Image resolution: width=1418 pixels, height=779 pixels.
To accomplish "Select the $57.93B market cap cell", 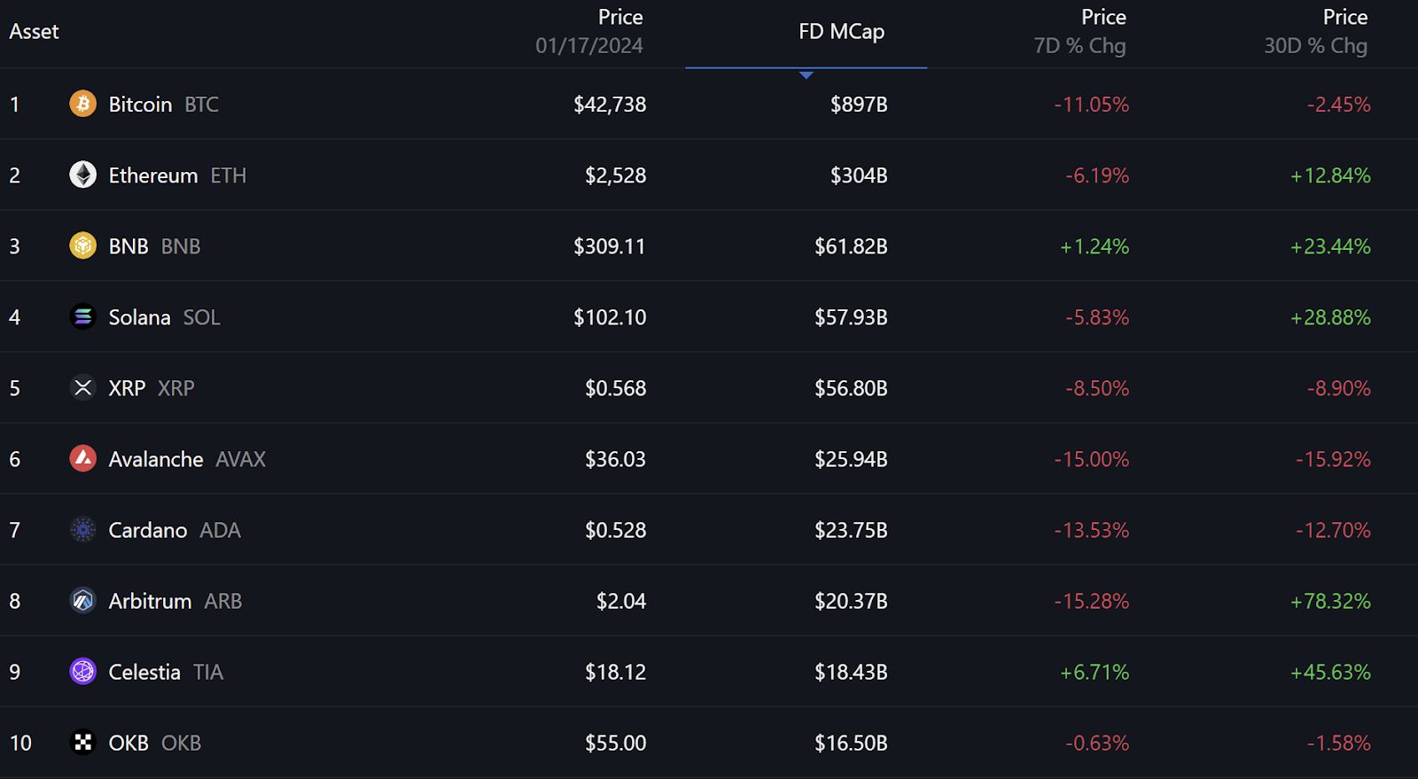I will (x=851, y=317).
